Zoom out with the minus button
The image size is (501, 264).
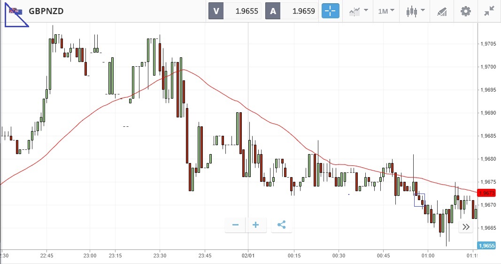click(236, 225)
